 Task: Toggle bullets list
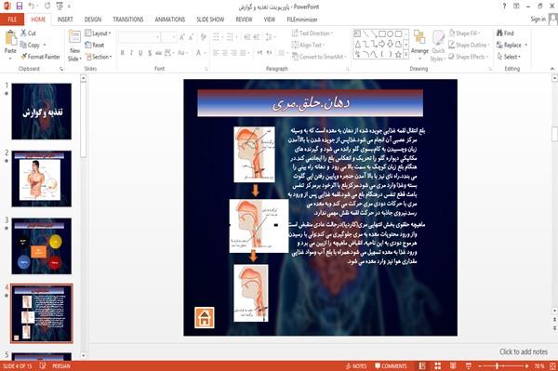click(x=216, y=36)
